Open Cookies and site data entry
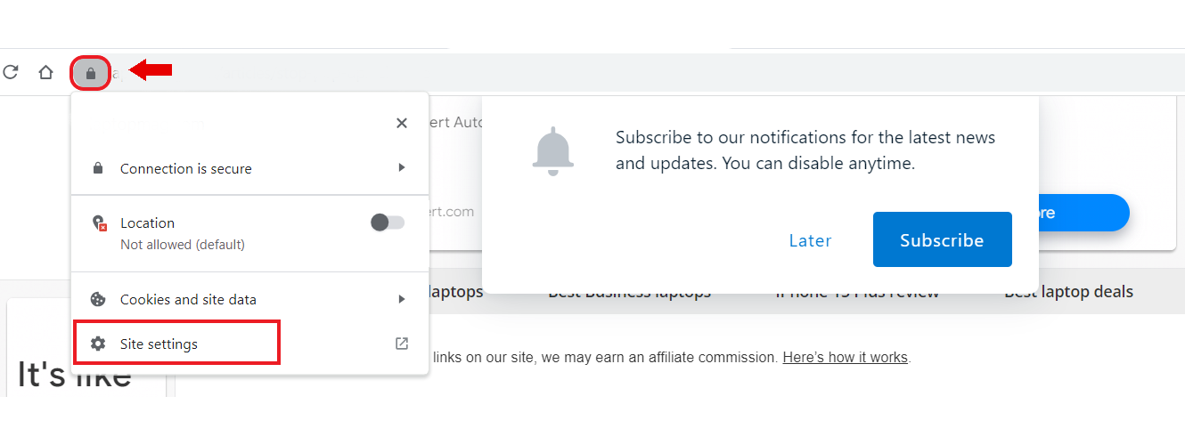 188,300
